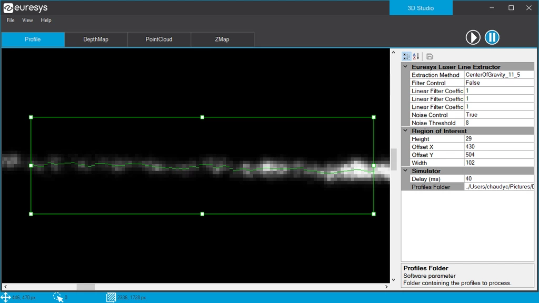Collapse the Euresys Laser Line Extractor section

[x=405, y=67]
